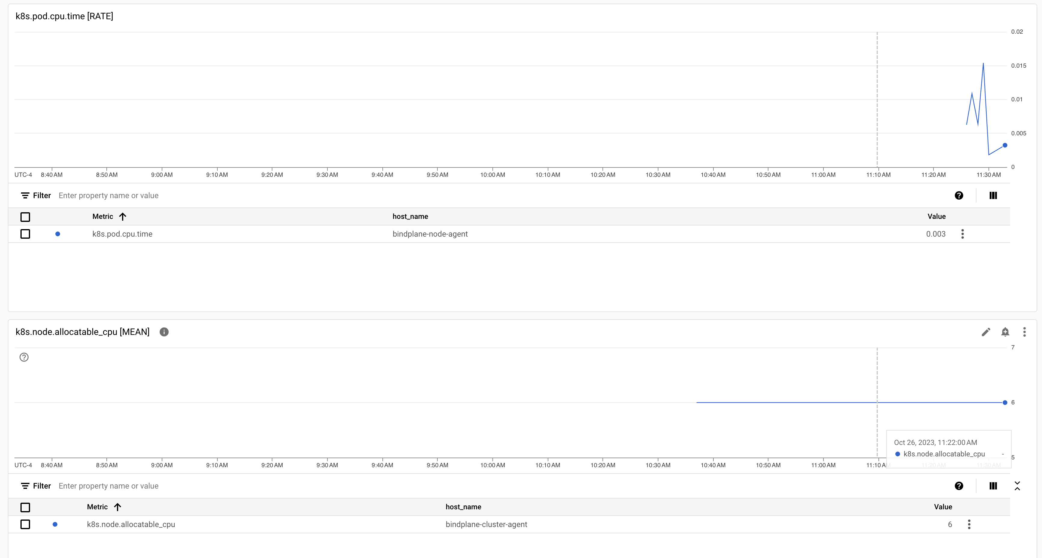Create an alert from the bell icon
Viewport: 1042px width, 558px height.
(1005, 332)
